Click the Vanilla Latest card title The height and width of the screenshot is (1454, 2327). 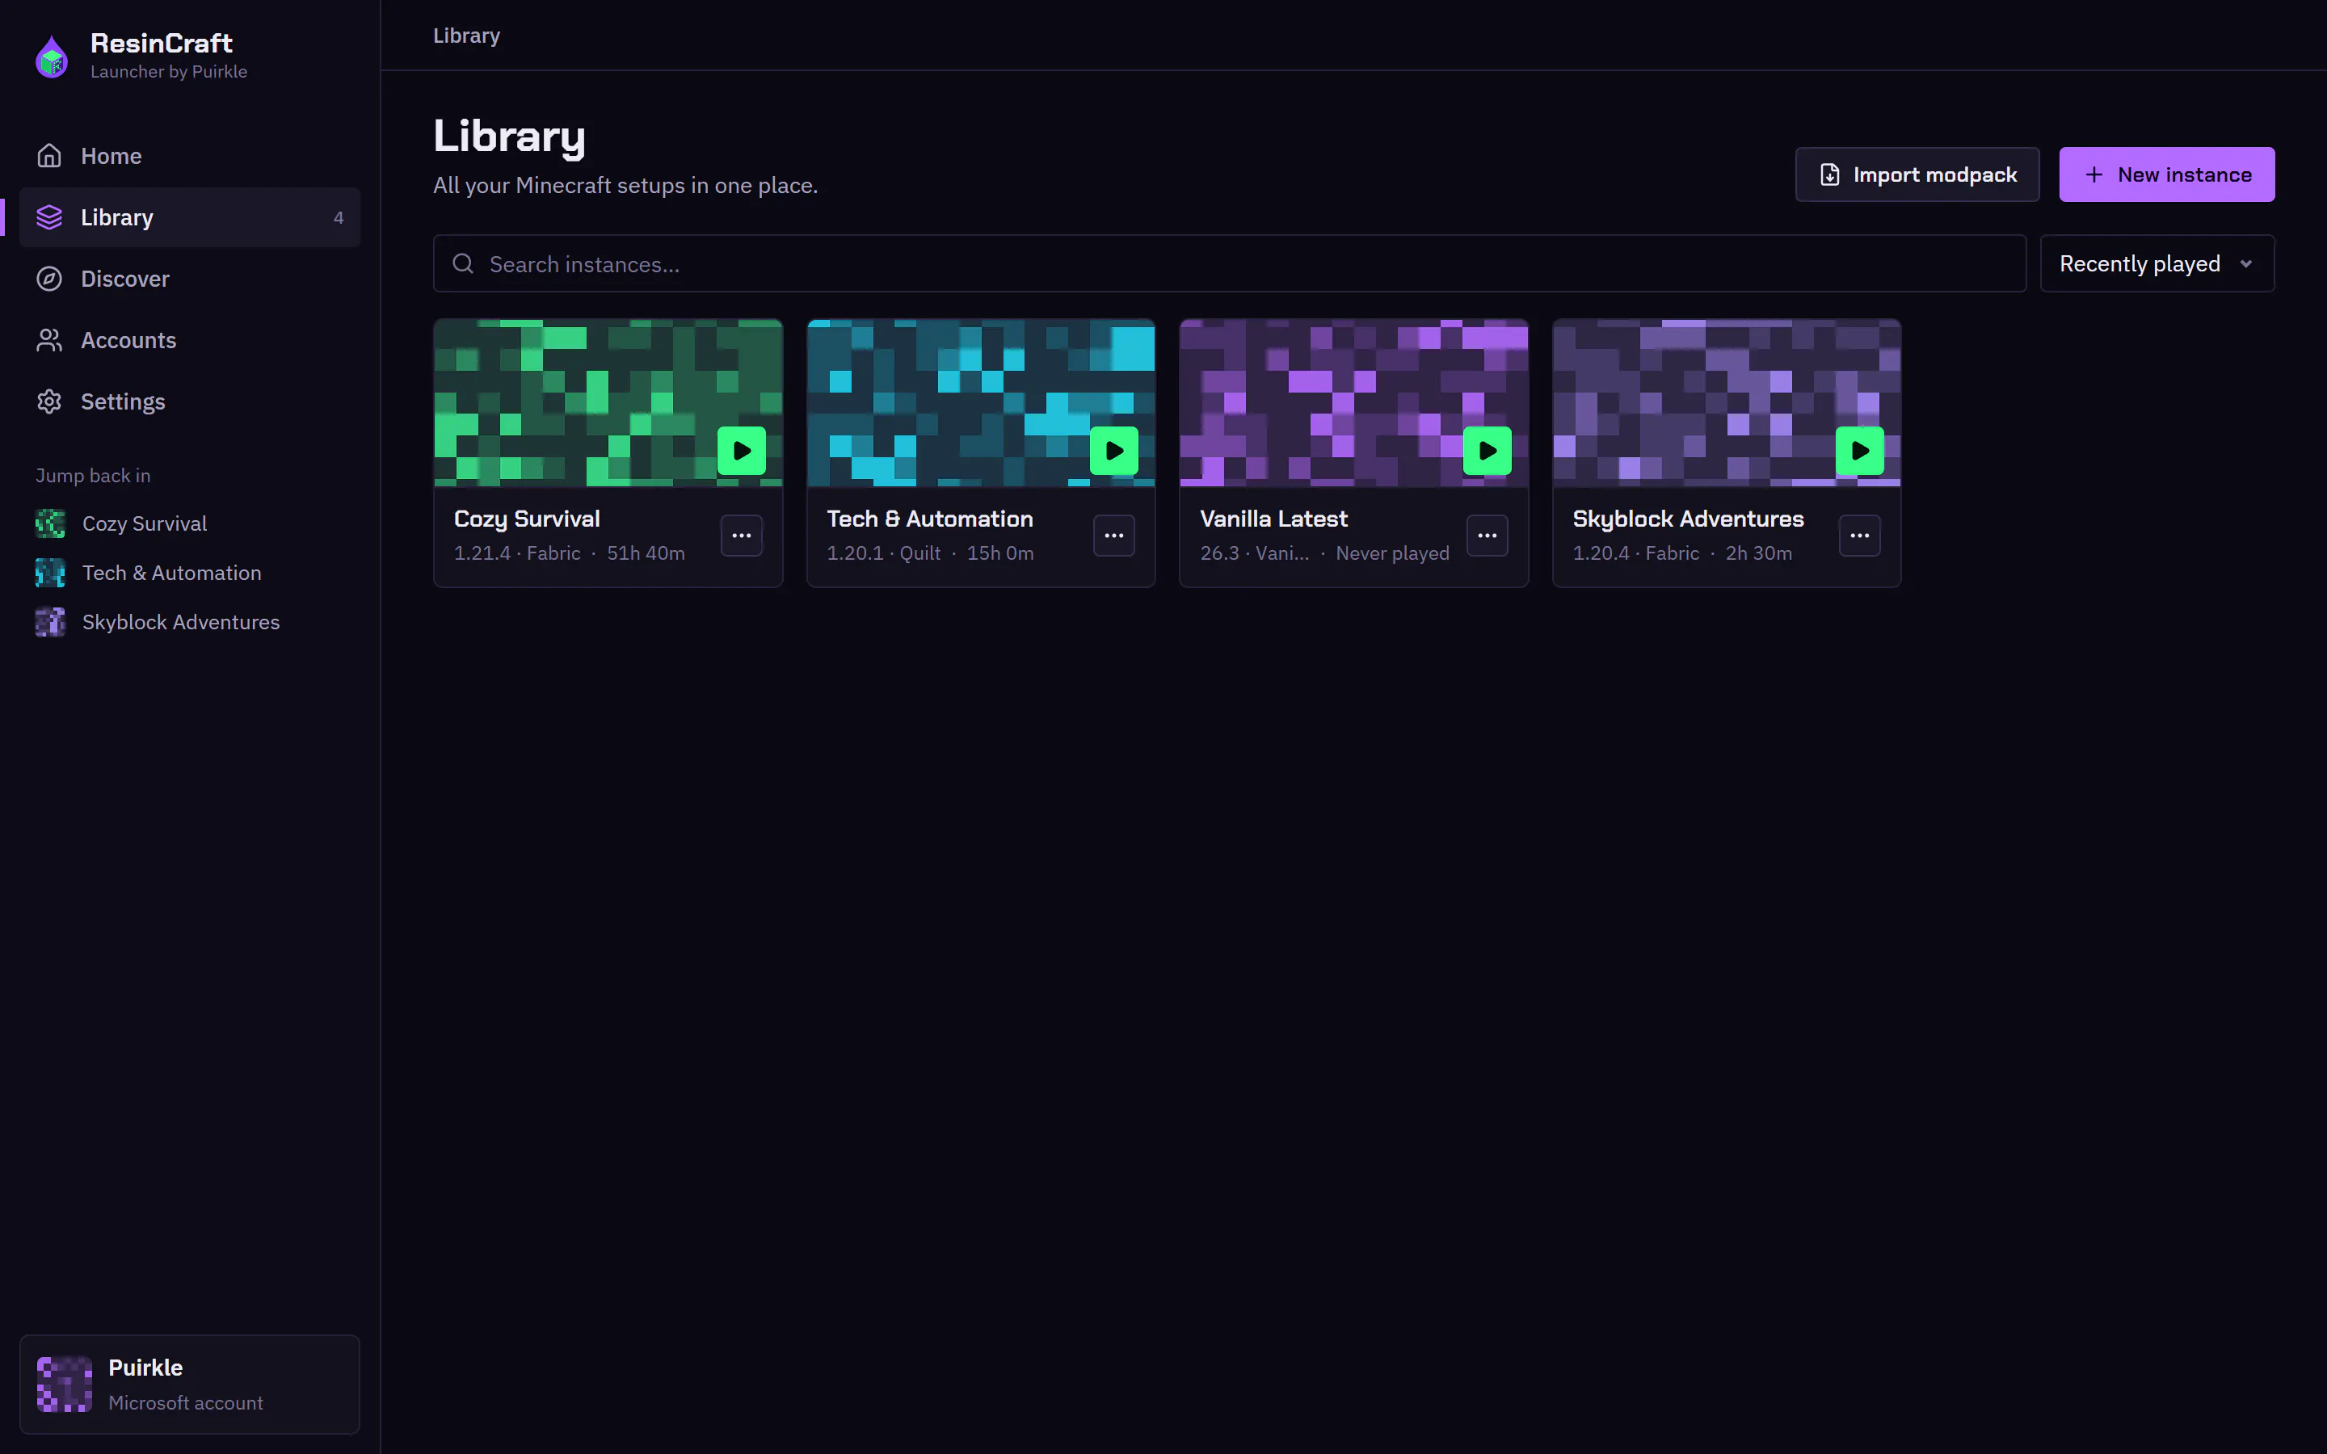pos(1273,519)
